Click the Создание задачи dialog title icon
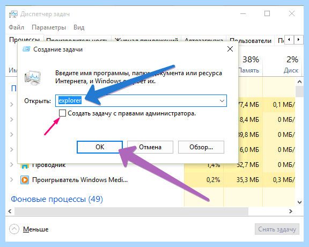 [26, 49]
